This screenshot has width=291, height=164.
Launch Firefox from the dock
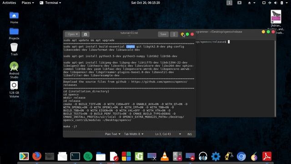coord(37,156)
